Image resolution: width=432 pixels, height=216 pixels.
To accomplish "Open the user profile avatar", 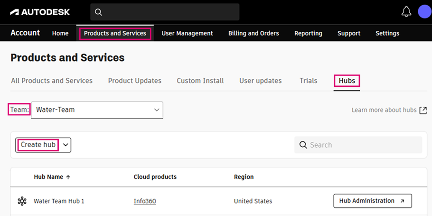I will (424, 12).
